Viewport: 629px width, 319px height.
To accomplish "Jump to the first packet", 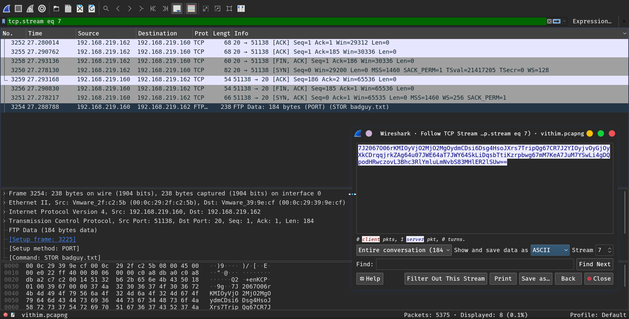I will 153,9.
